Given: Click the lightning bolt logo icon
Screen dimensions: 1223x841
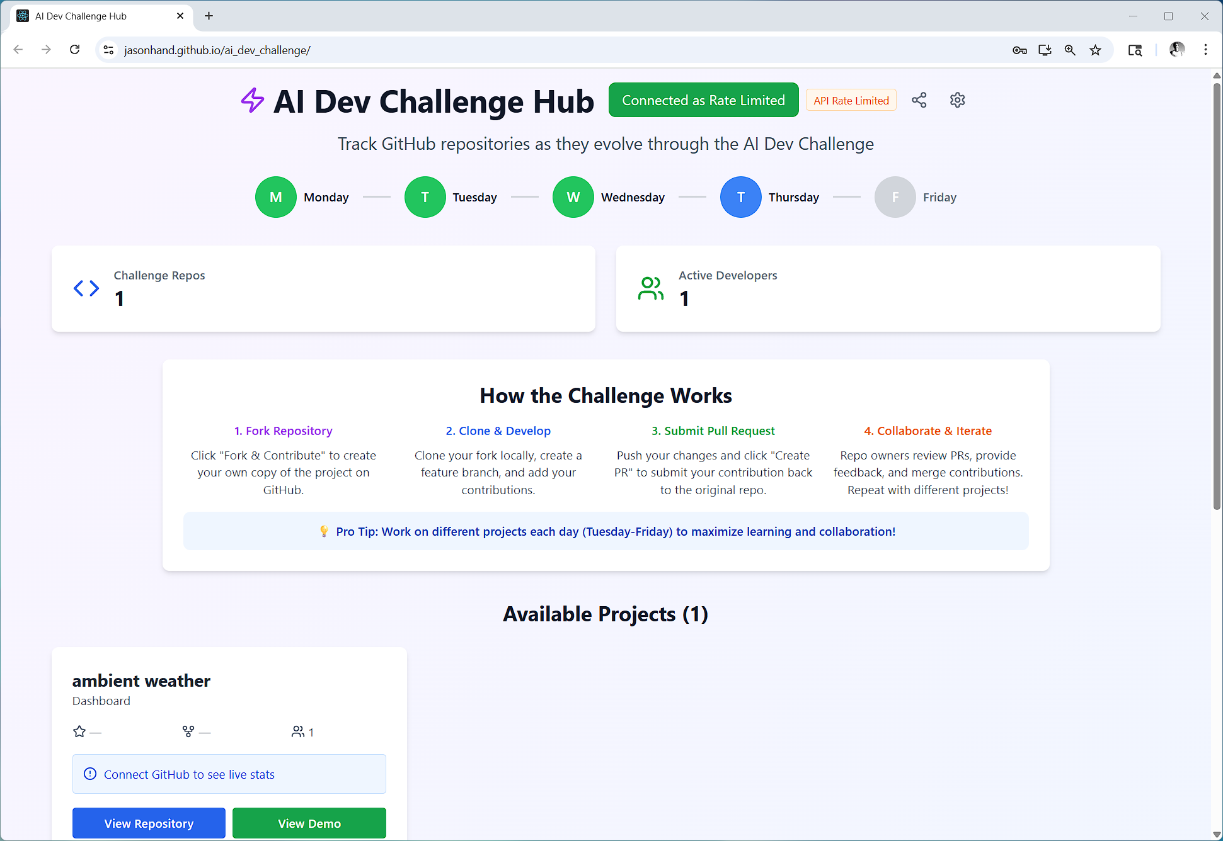Looking at the screenshot, I should (x=253, y=101).
